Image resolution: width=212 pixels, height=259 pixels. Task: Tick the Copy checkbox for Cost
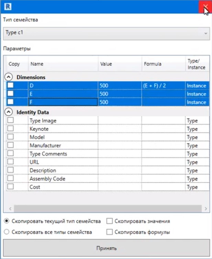[x=11, y=186]
